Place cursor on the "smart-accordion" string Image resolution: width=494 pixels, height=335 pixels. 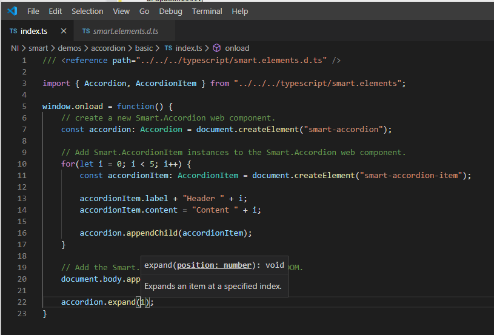[344, 129]
